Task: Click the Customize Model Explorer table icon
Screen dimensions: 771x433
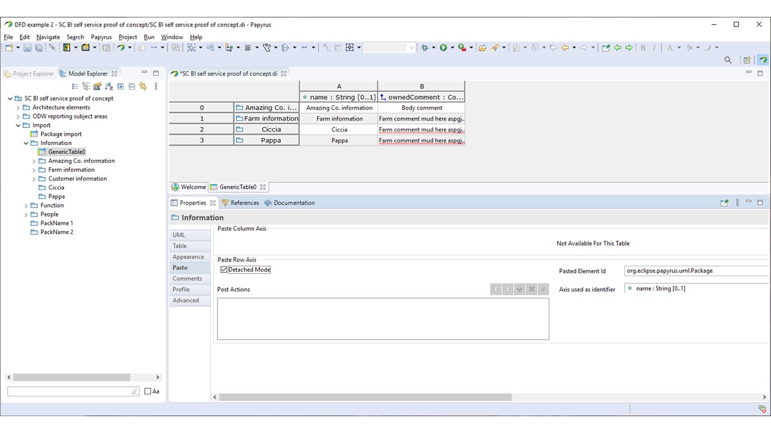Action: pyautogui.click(x=98, y=87)
